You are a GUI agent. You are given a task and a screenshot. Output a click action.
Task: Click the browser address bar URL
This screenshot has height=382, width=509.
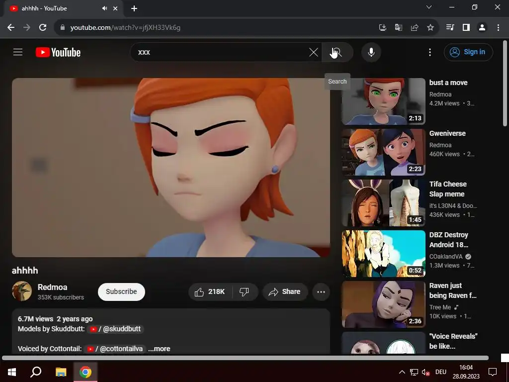tap(125, 28)
